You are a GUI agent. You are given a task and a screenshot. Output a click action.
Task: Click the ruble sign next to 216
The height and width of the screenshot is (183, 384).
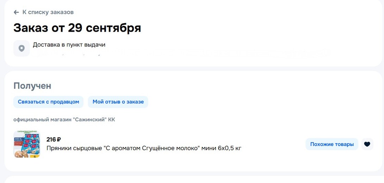point(59,139)
